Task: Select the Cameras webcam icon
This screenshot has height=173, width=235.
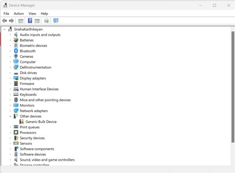Action: point(16,56)
